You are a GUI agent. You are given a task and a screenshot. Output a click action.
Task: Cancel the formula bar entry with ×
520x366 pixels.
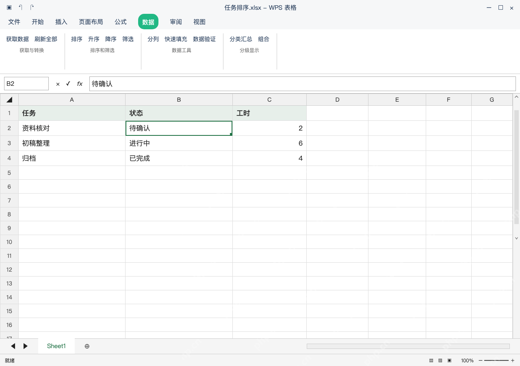[x=58, y=84]
